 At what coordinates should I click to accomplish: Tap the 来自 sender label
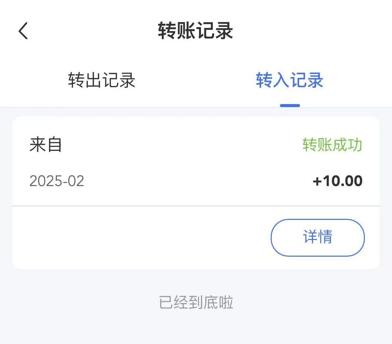pos(46,145)
